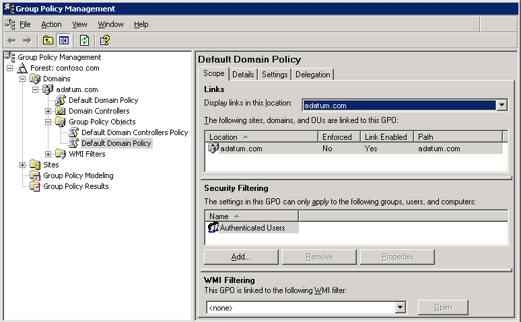Click the Back arrow toolbar icon

point(11,40)
